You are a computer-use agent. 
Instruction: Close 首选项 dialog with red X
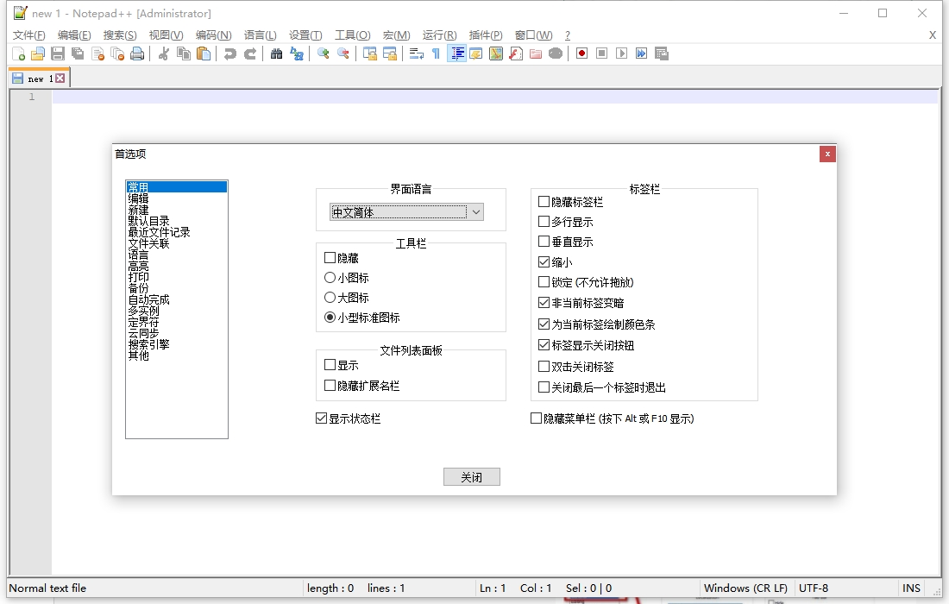tap(827, 154)
